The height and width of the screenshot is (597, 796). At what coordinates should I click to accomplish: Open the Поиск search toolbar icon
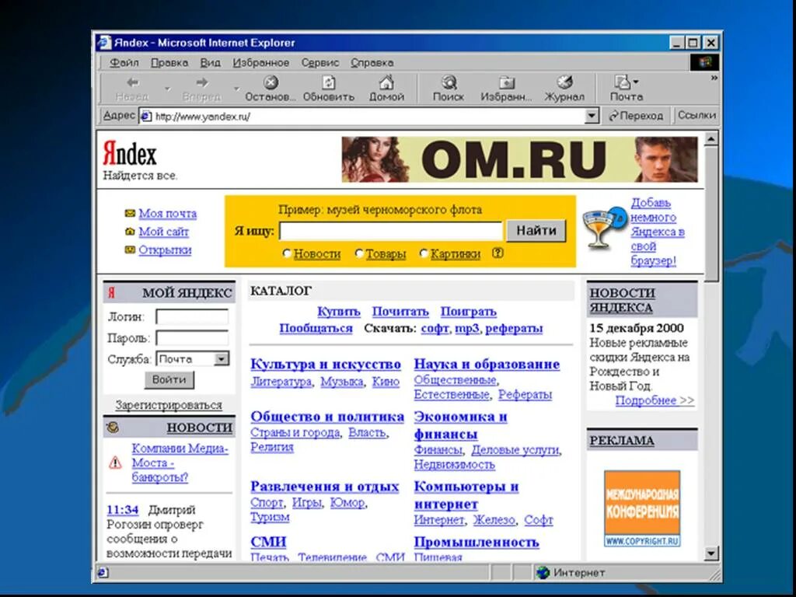tap(449, 82)
